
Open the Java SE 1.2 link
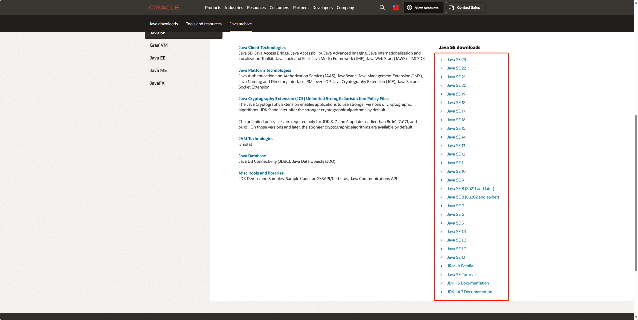(456, 249)
